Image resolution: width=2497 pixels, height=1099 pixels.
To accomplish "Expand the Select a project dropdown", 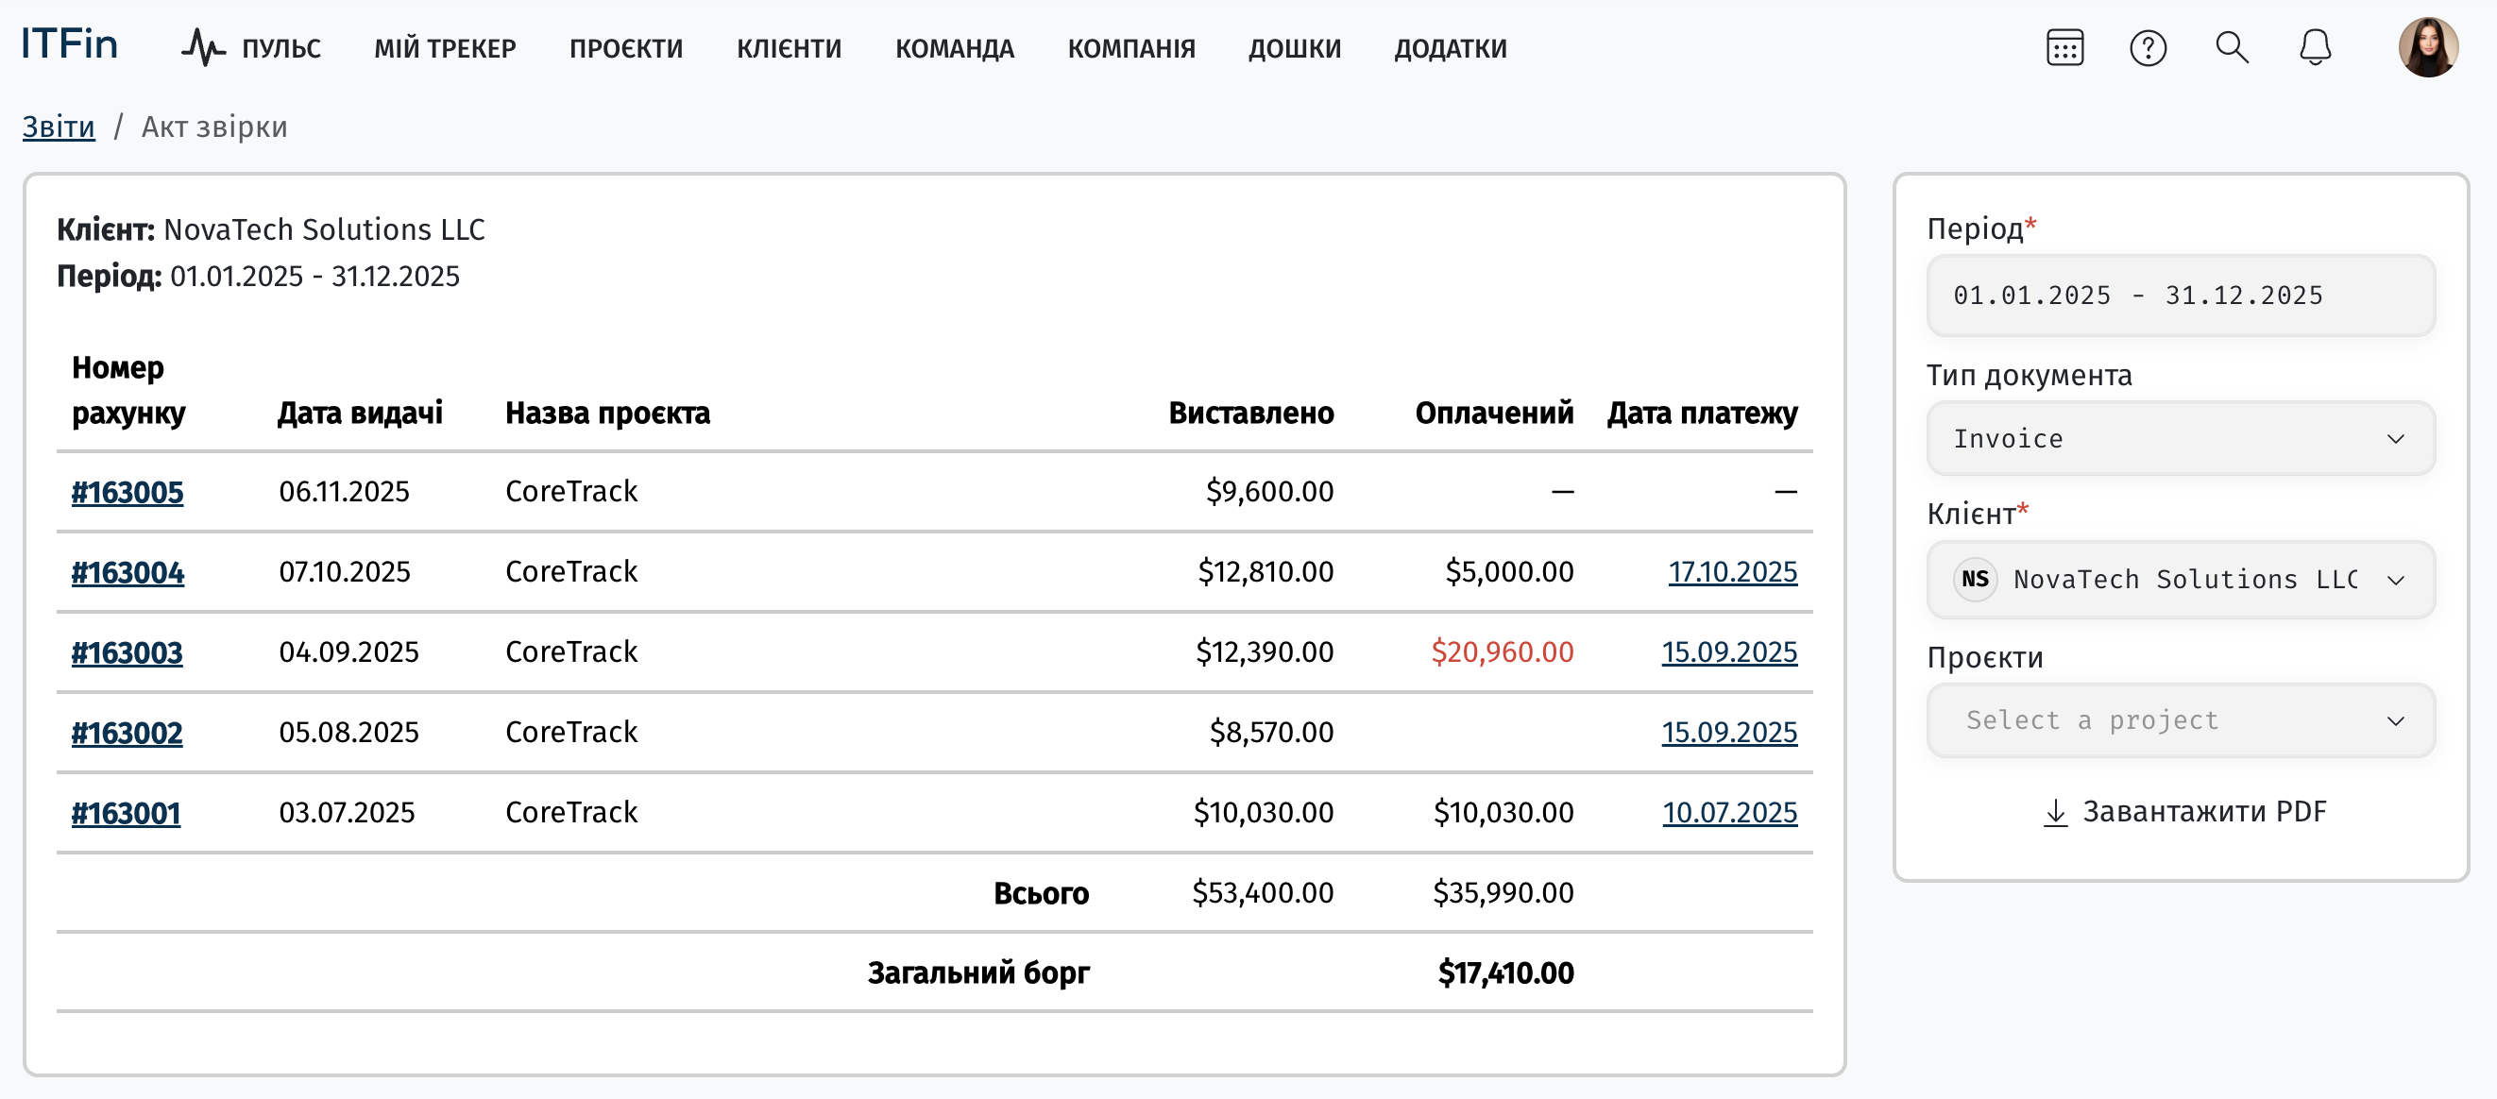I will pos(2180,721).
